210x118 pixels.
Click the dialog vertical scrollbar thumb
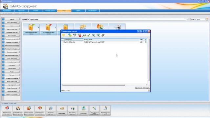coord(149,60)
